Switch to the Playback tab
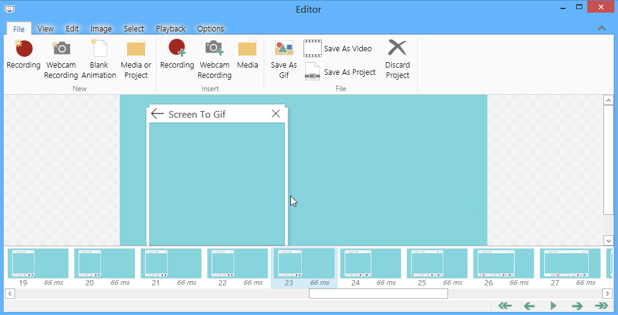The width and height of the screenshot is (618, 315). (x=171, y=29)
